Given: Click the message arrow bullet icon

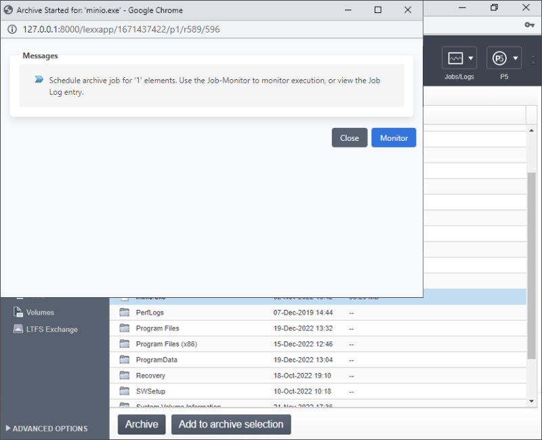Looking at the screenshot, I should click(39, 79).
